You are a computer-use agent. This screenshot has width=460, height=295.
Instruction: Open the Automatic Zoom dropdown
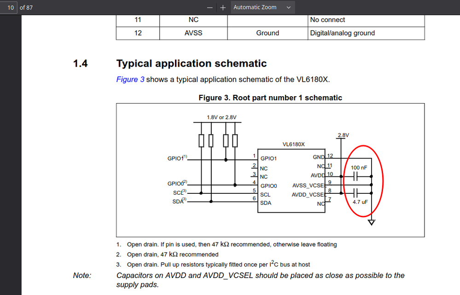click(x=262, y=7)
